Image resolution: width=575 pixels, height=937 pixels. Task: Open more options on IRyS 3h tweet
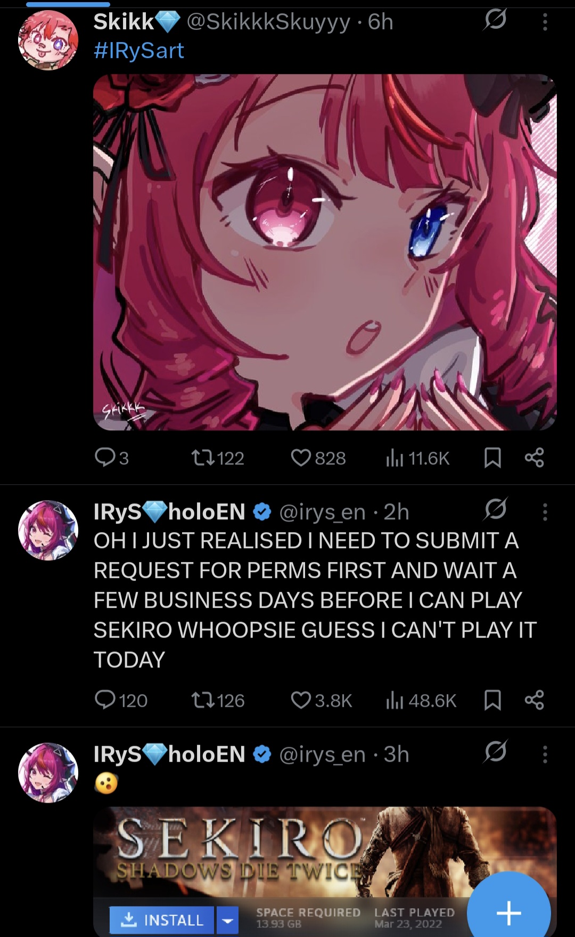click(x=545, y=754)
